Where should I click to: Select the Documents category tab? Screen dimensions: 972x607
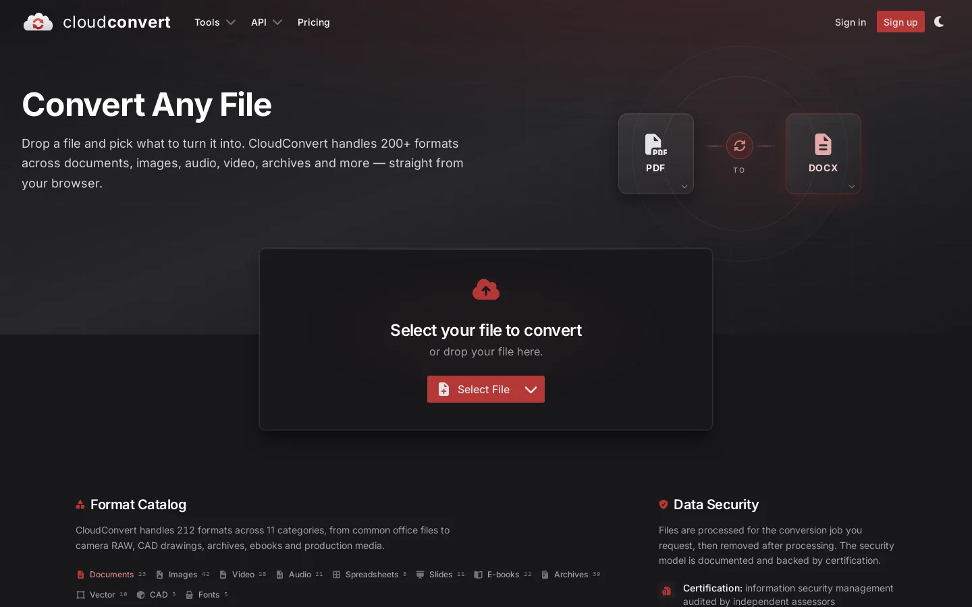(x=111, y=575)
